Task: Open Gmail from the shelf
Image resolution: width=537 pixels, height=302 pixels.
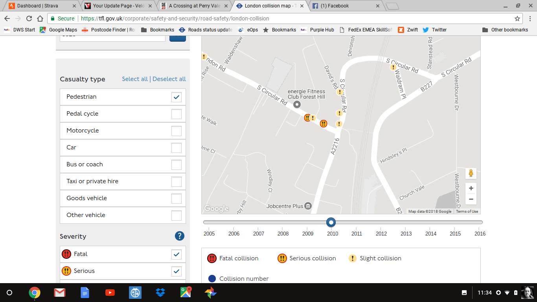Action: tap(60, 293)
